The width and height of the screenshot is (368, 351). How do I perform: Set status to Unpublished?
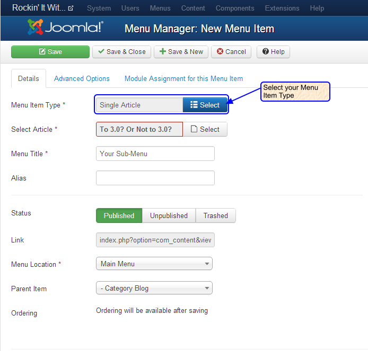click(169, 215)
